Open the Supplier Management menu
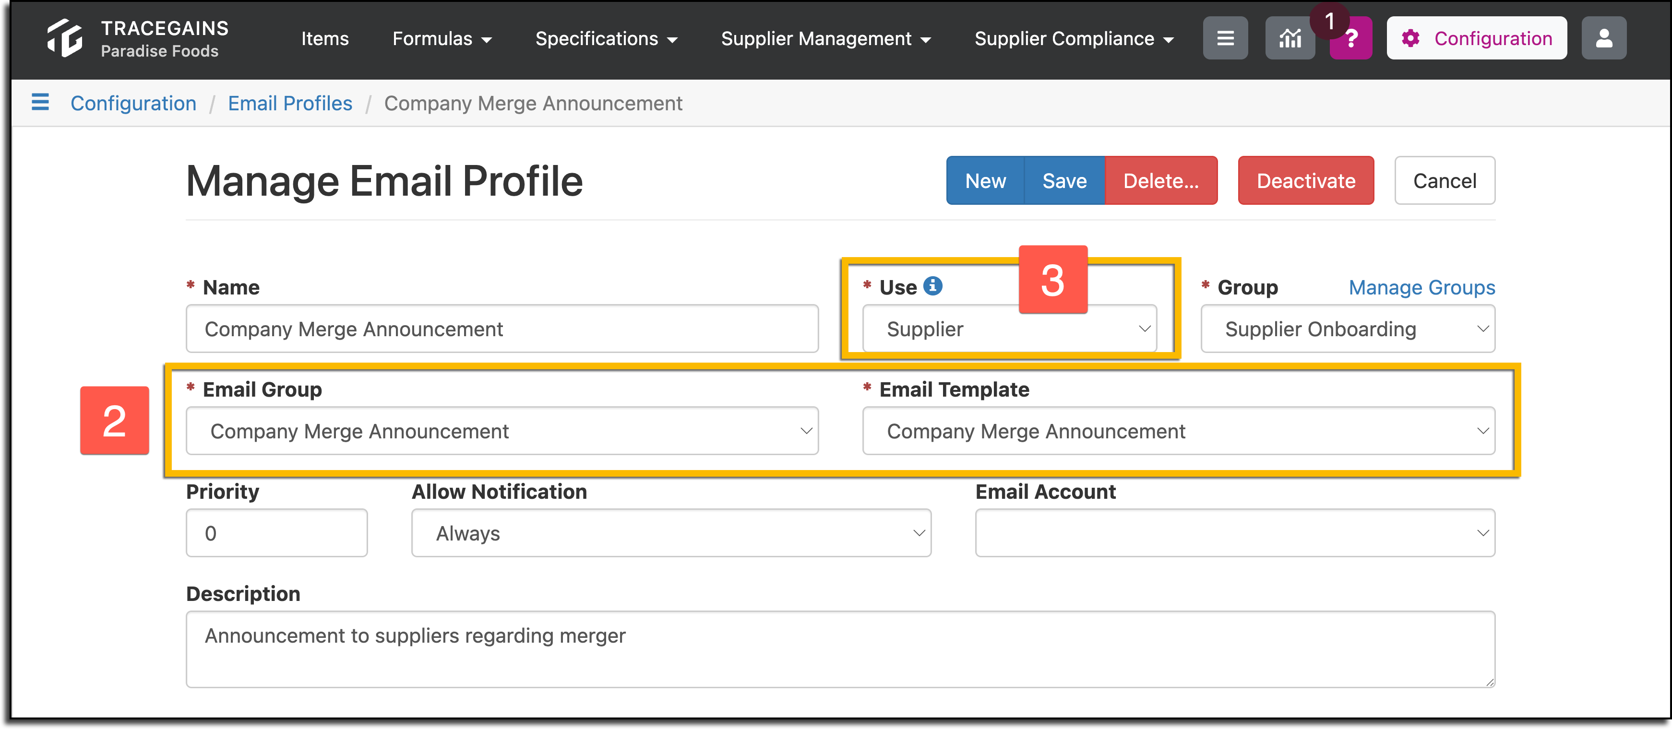 point(825,38)
